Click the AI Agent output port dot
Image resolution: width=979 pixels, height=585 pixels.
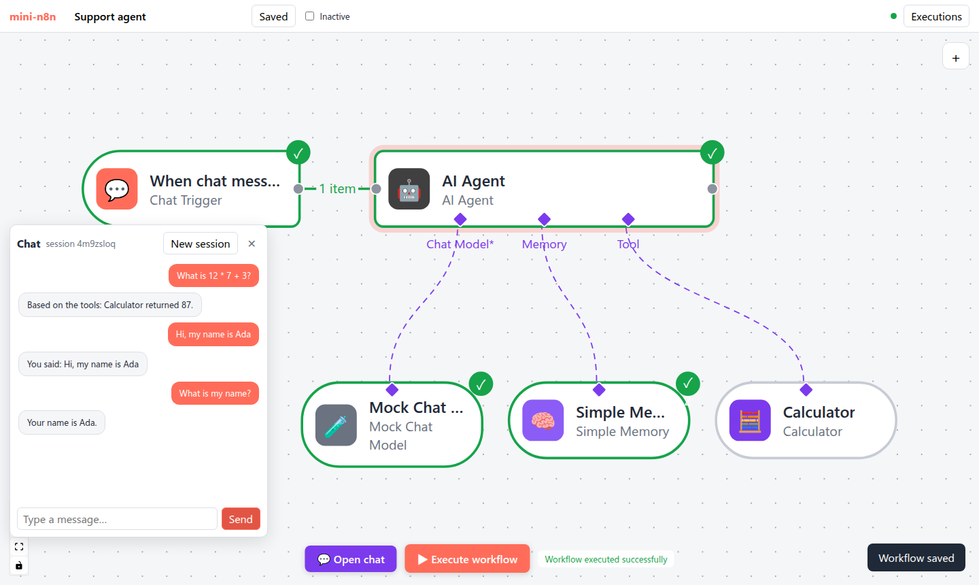click(x=712, y=189)
